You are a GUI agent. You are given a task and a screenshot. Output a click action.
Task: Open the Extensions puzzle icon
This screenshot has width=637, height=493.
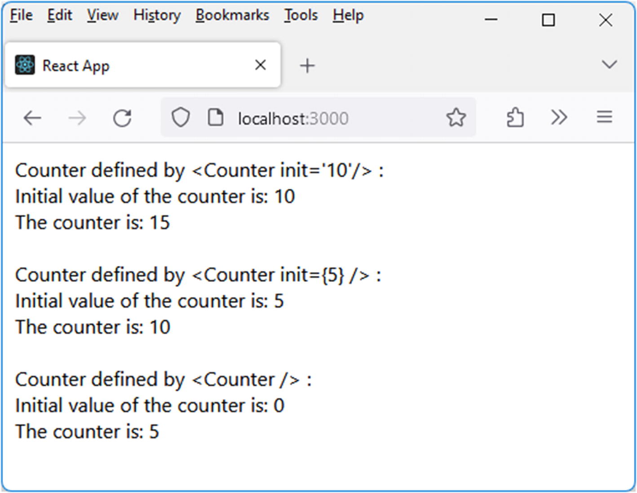[515, 118]
